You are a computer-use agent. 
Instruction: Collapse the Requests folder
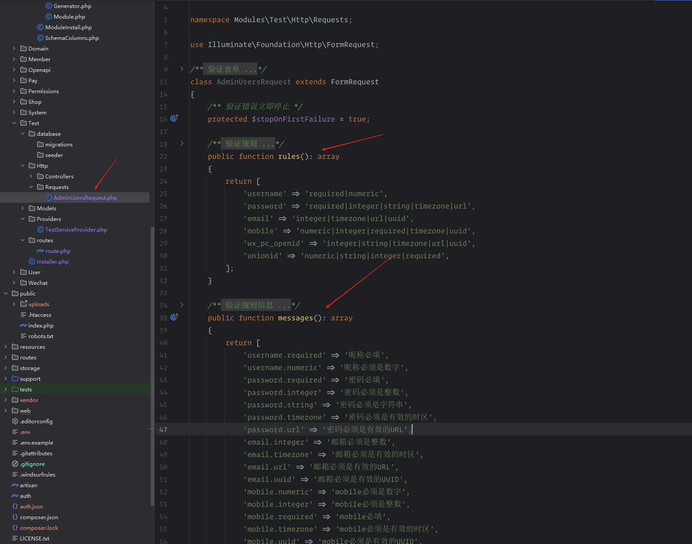31,187
